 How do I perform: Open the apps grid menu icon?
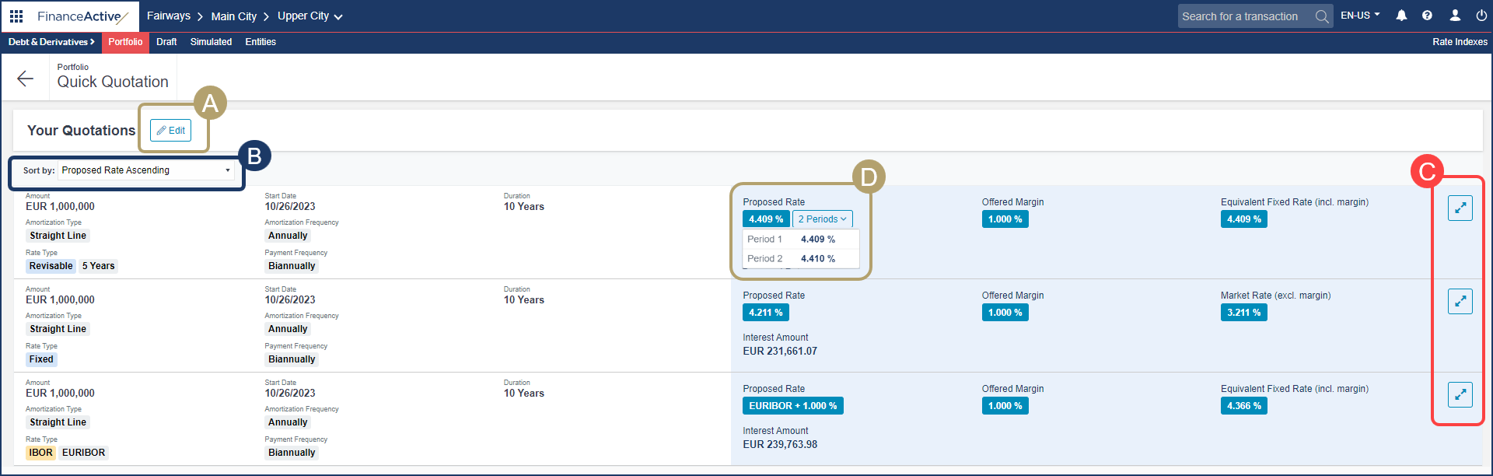tap(16, 16)
